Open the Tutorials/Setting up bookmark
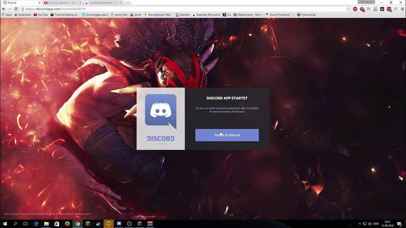Screen dimensions: 406x228 pos(64,15)
